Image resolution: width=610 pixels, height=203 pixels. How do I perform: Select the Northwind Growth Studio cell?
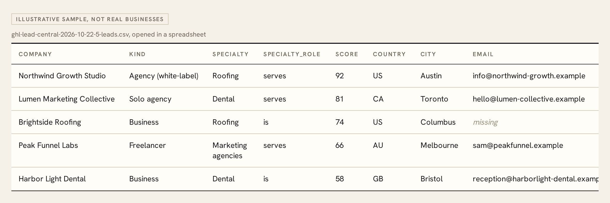point(62,76)
